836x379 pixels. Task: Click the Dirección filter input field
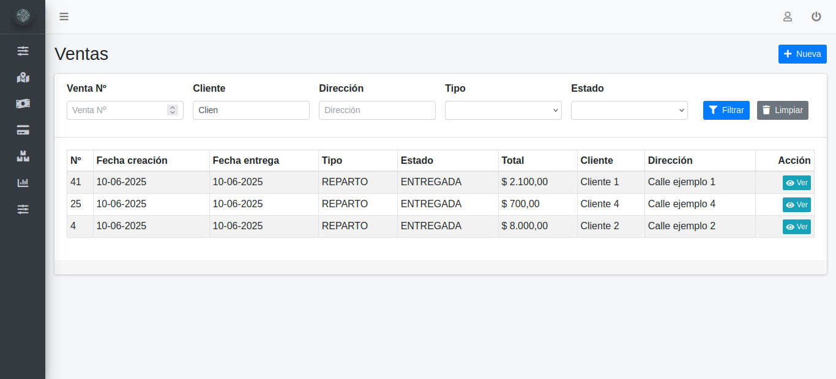(377, 110)
